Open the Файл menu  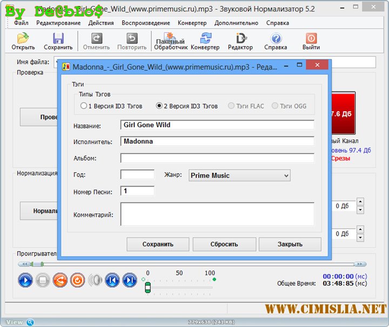coord(22,23)
